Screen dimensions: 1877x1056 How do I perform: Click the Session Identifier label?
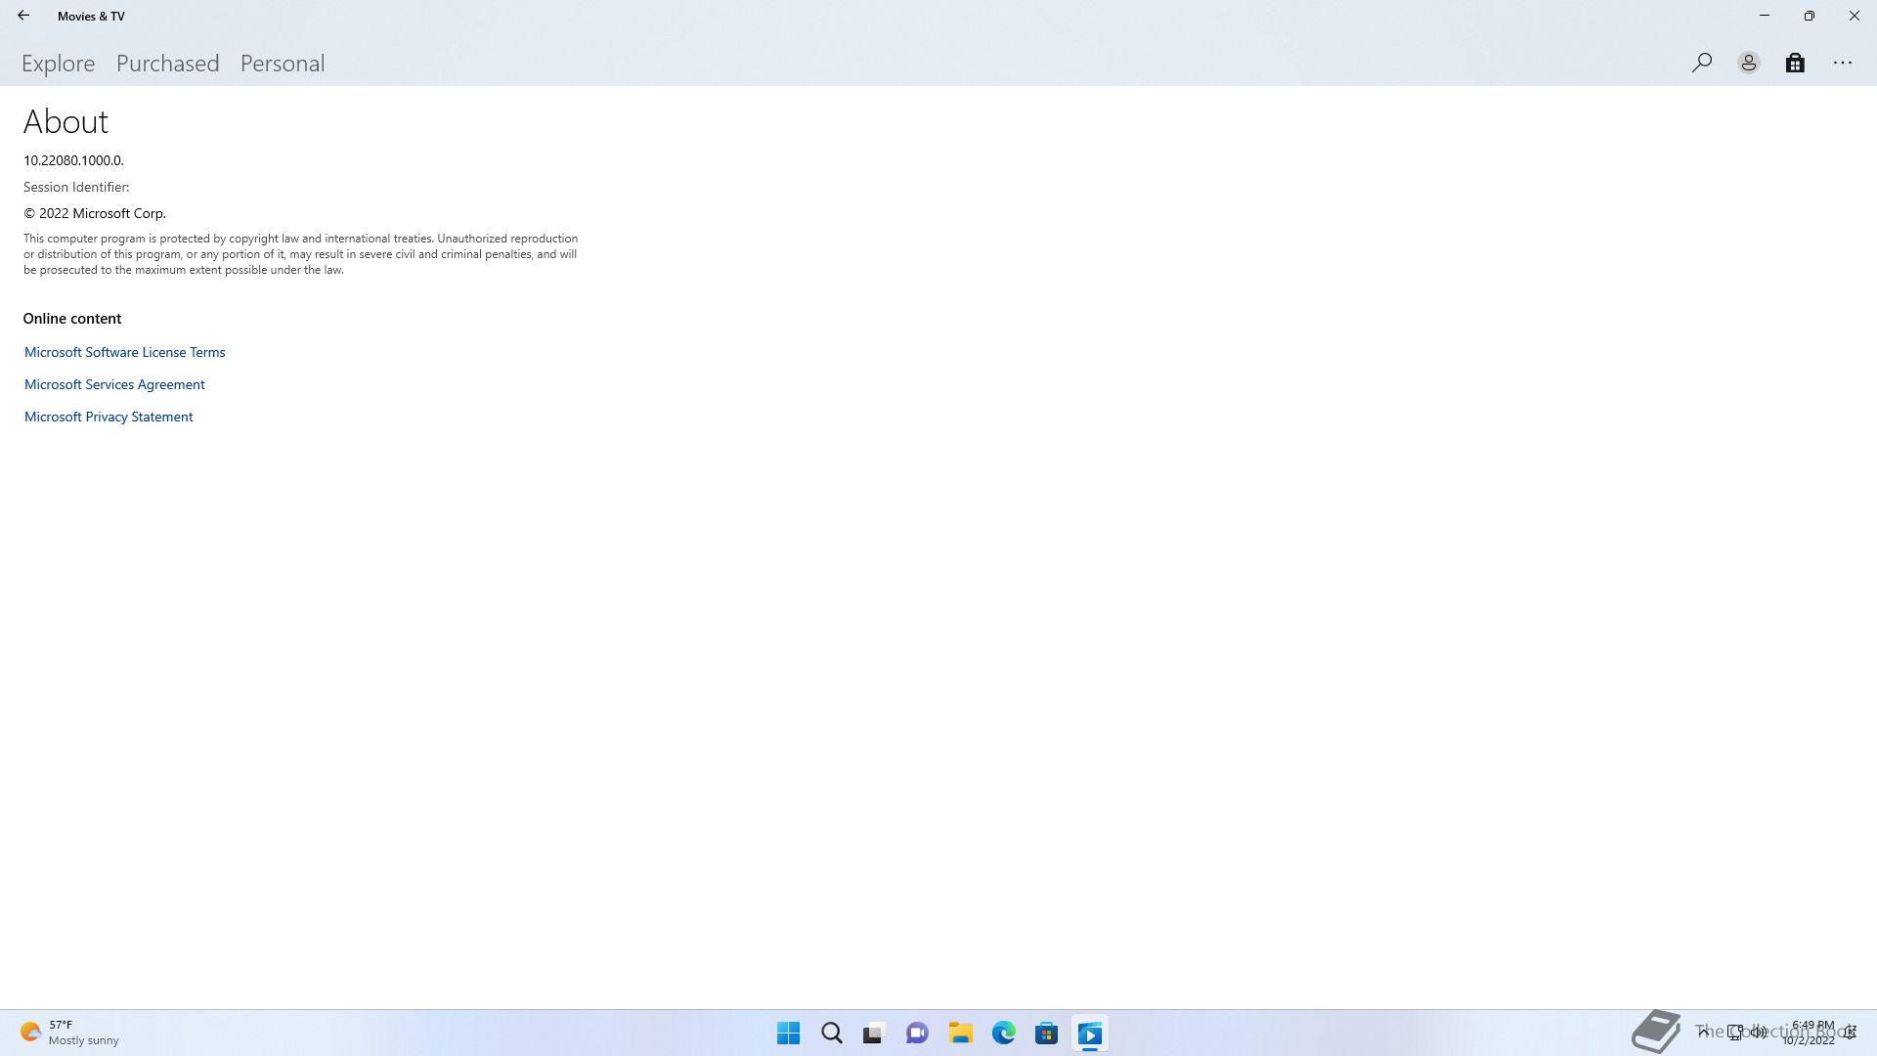[x=76, y=187]
